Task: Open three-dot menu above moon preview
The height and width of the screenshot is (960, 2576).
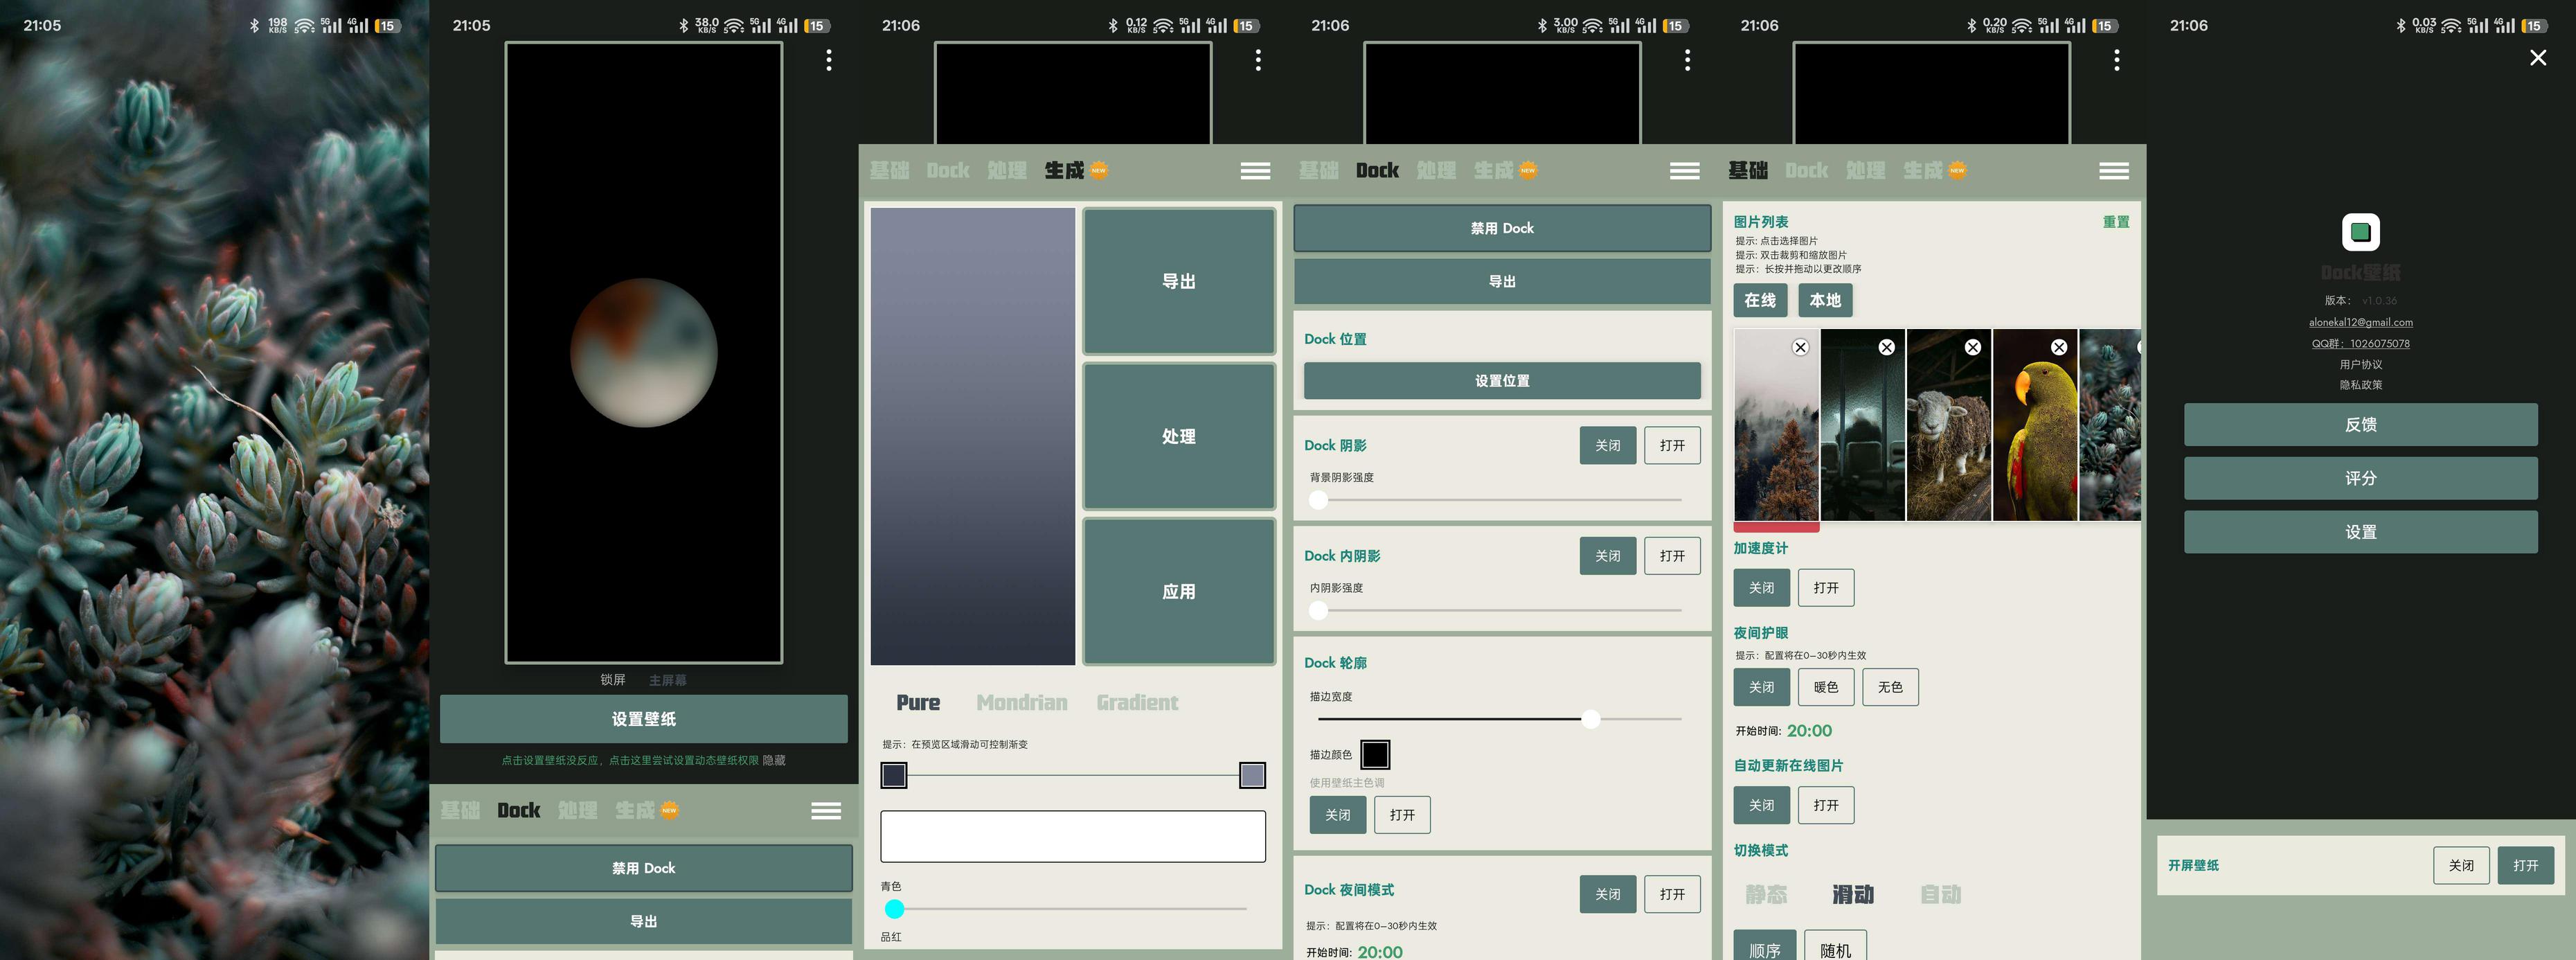Action: (828, 60)
